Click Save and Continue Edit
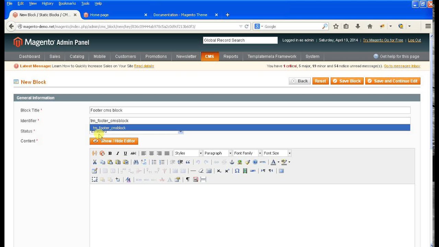 pyautogui.click(x=393, y=81)
